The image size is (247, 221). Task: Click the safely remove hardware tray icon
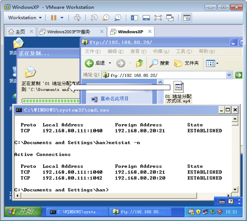(x=213, y=212)
